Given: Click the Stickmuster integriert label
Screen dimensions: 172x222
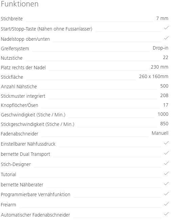Looking at the screenshot, I should 23,96.
